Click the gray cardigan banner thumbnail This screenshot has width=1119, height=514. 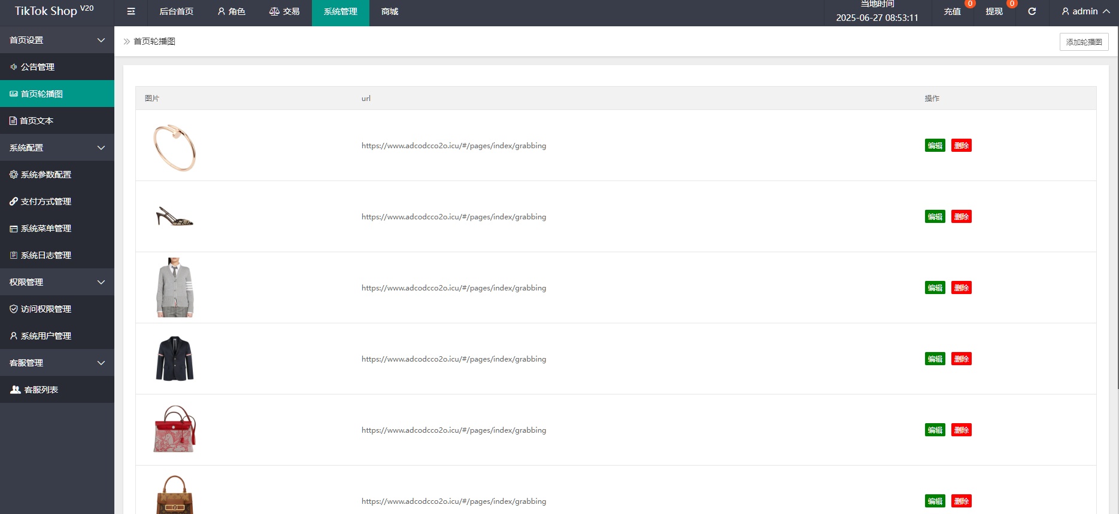pos(175,287)
